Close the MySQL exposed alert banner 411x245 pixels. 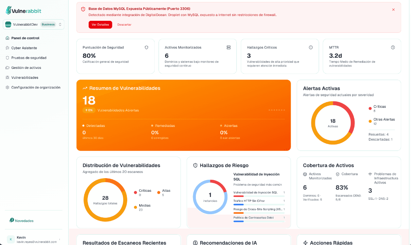(x=393, y=10)
